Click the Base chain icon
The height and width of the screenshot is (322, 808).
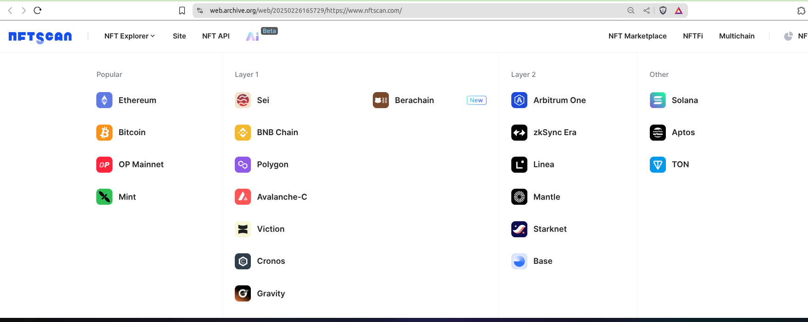pos(519,261)
